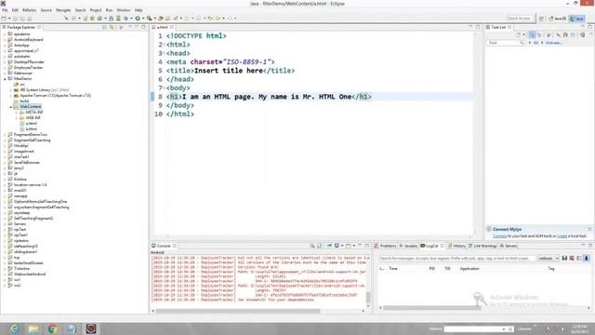Click the create link for local task
595x335 pixels.
click(562, 236)
